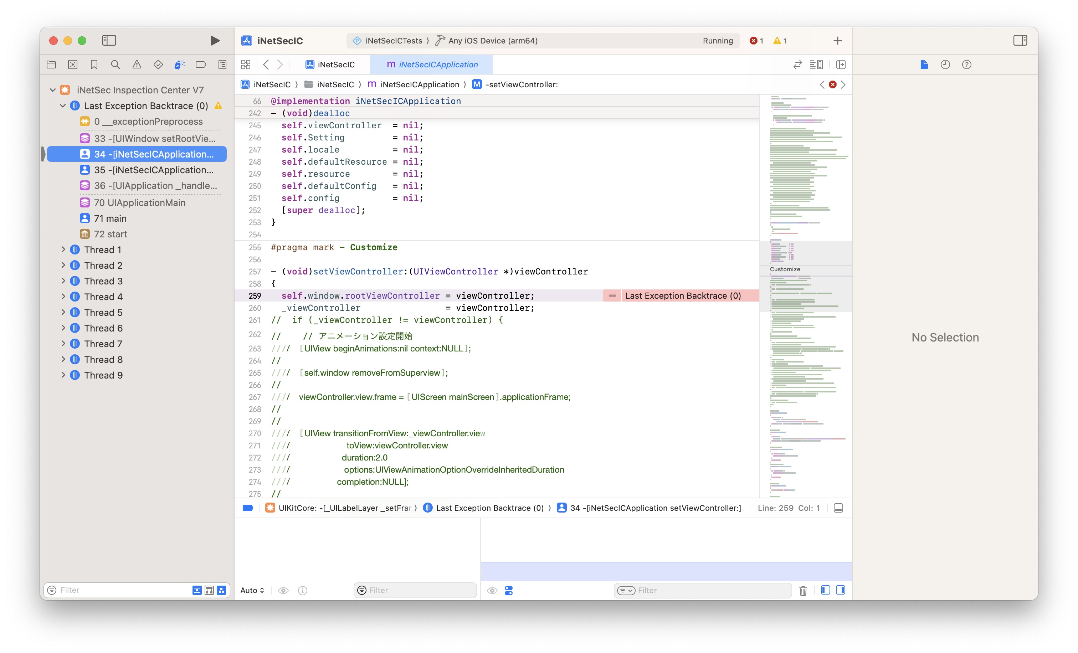The width and height of the screenshot is (1078, 653).
Task: Open the Auto variables scope dropdown
Action: click(x=252, y=591)
